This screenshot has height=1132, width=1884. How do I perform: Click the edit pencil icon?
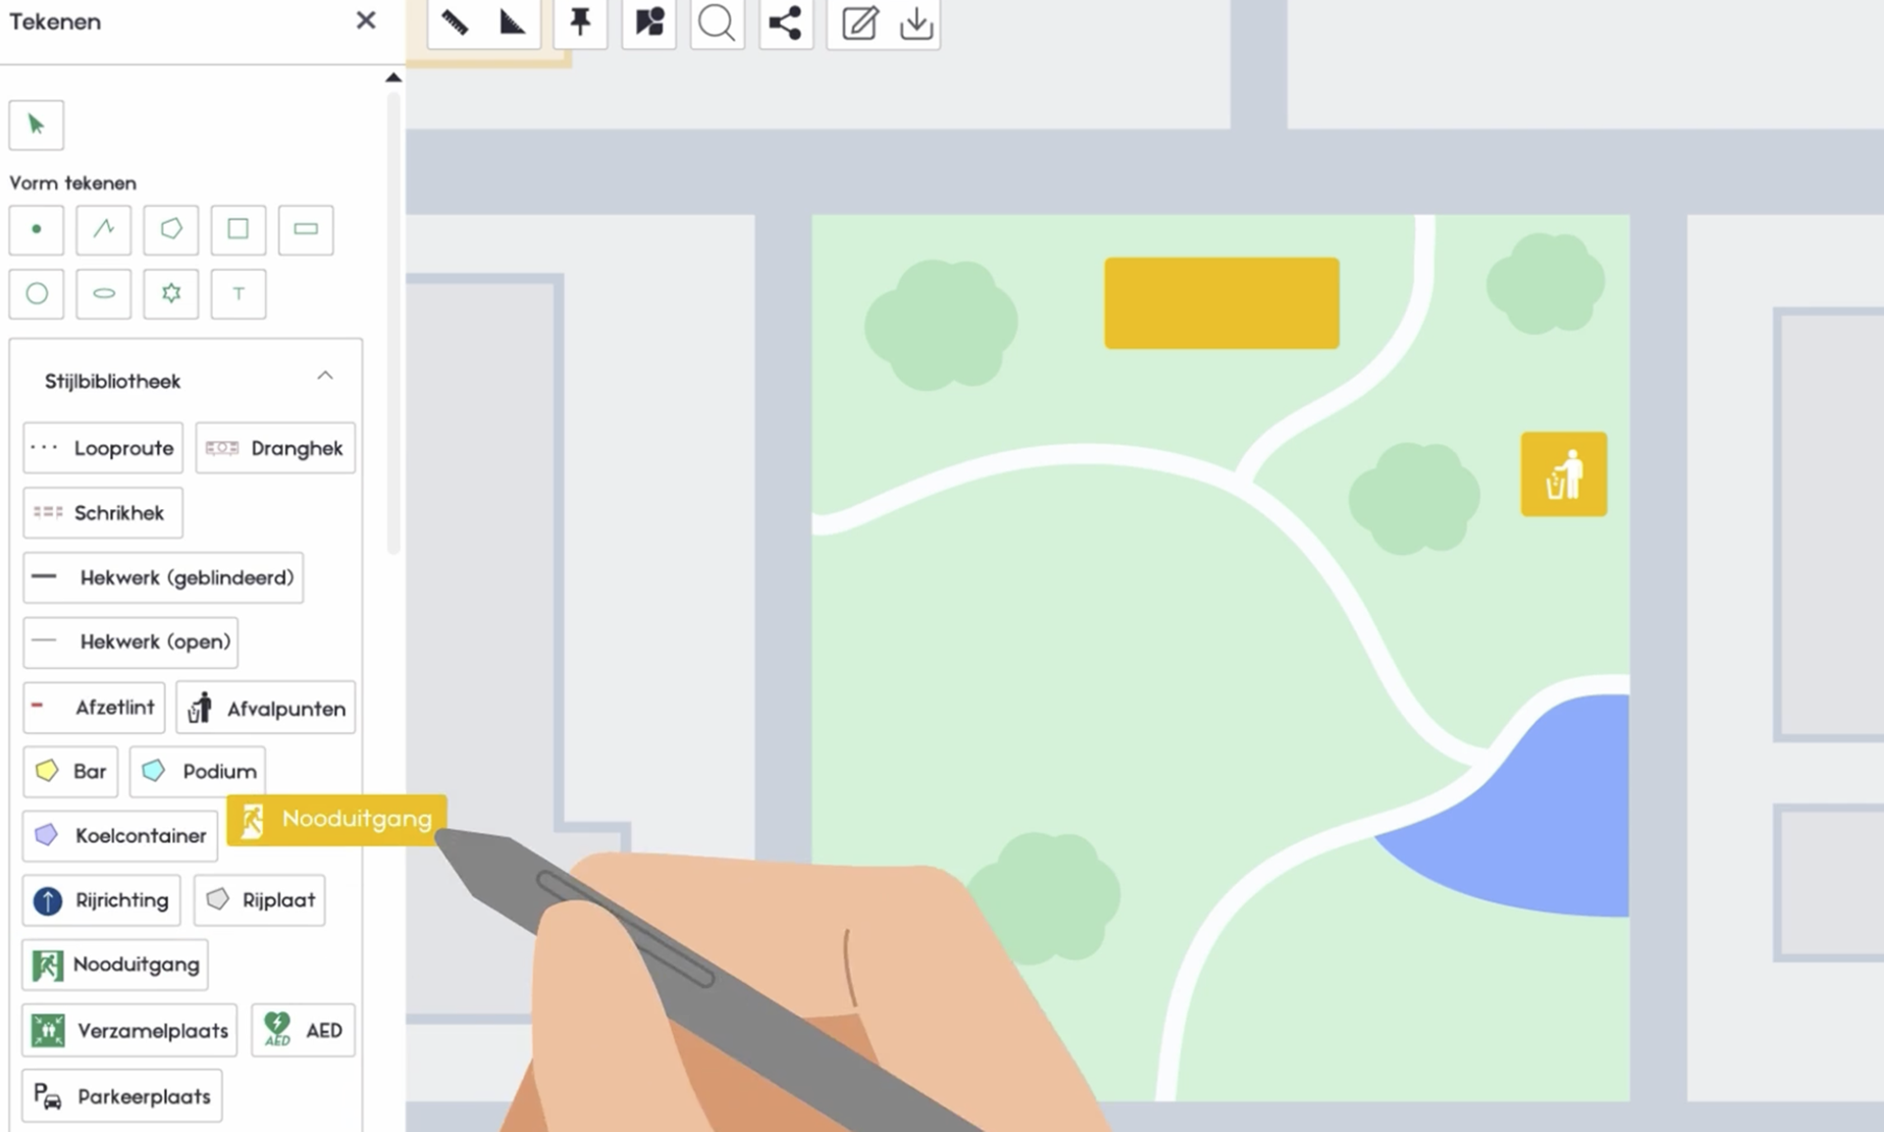(859, 22)
